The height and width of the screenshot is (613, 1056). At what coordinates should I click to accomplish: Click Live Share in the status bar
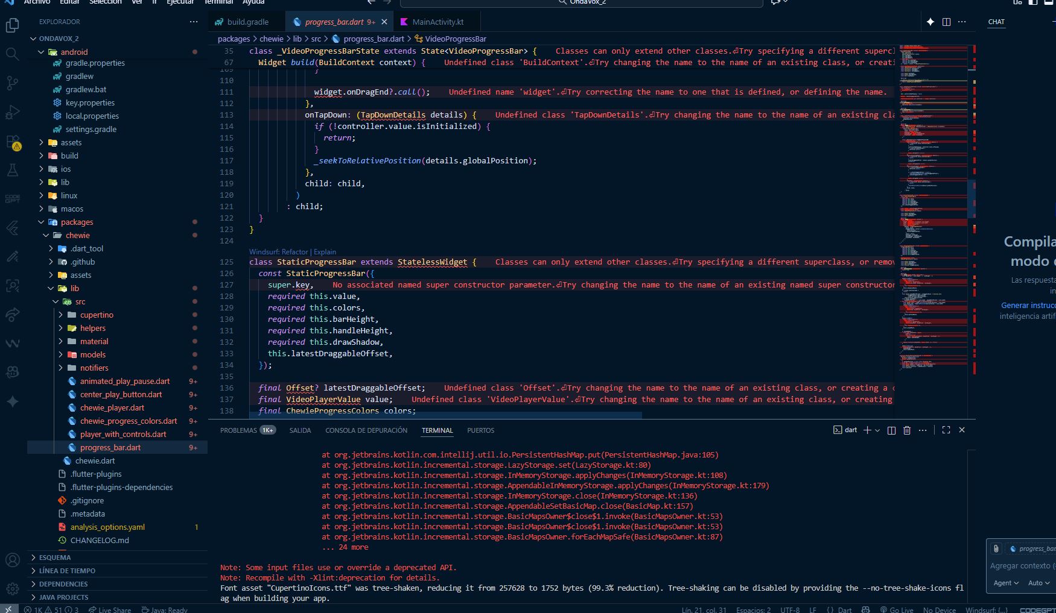click(x=110, y=609)
